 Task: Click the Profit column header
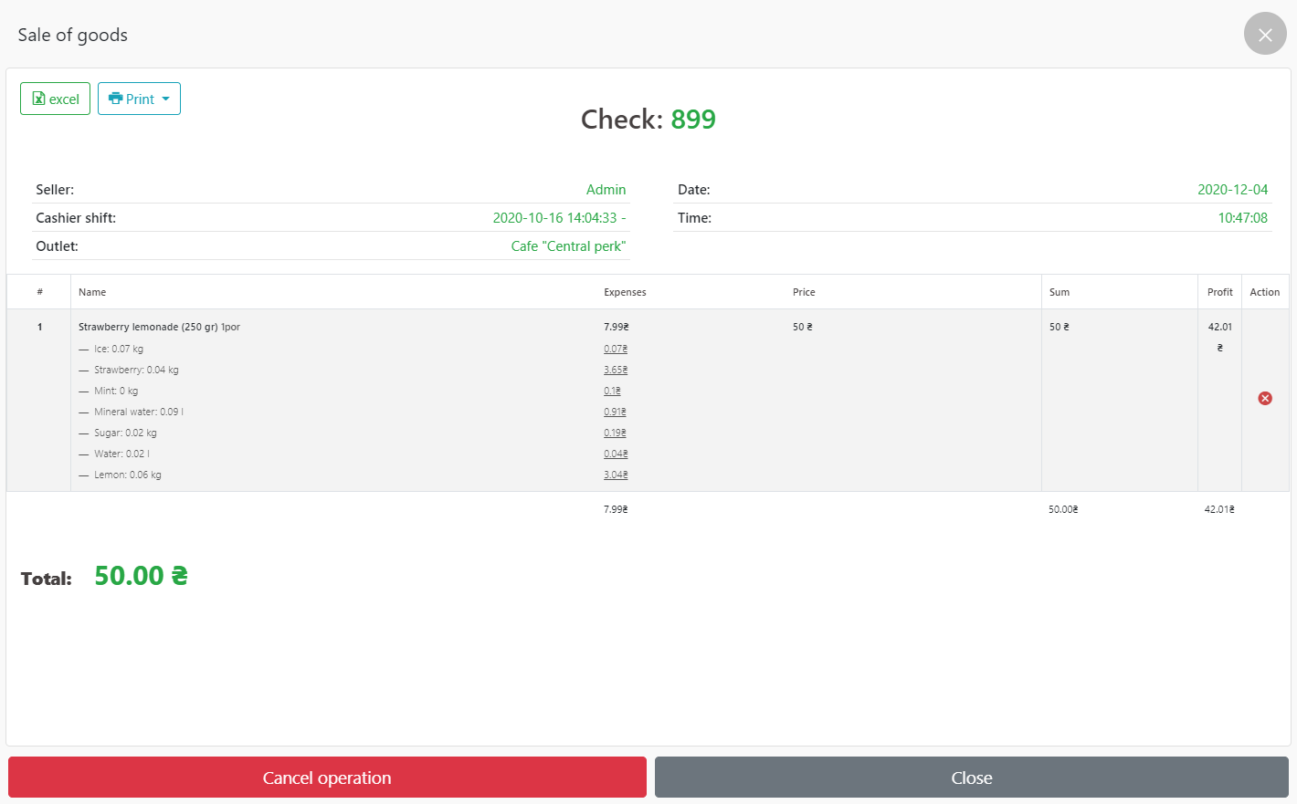[1219, 292]
